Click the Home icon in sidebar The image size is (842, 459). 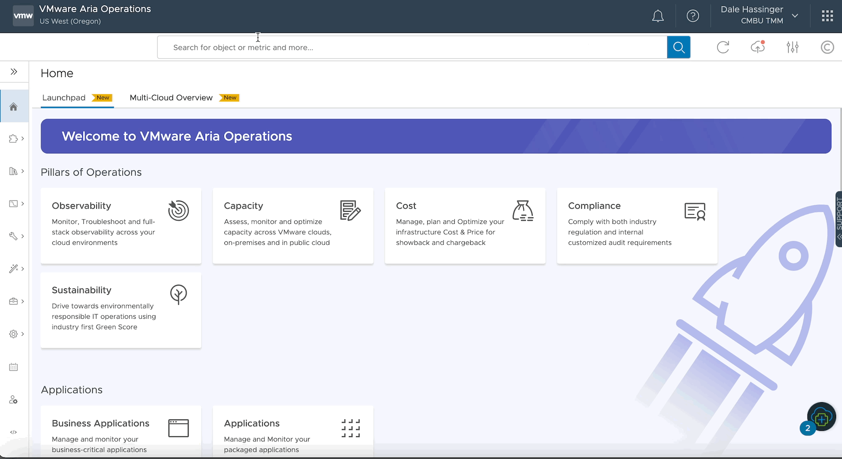(13, 107)
